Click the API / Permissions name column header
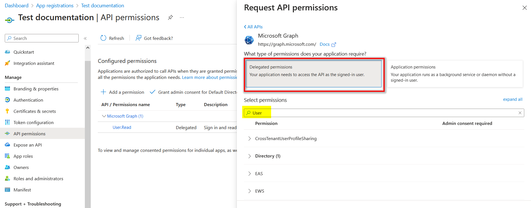The image size is (531, 208). tap(126, 104)
